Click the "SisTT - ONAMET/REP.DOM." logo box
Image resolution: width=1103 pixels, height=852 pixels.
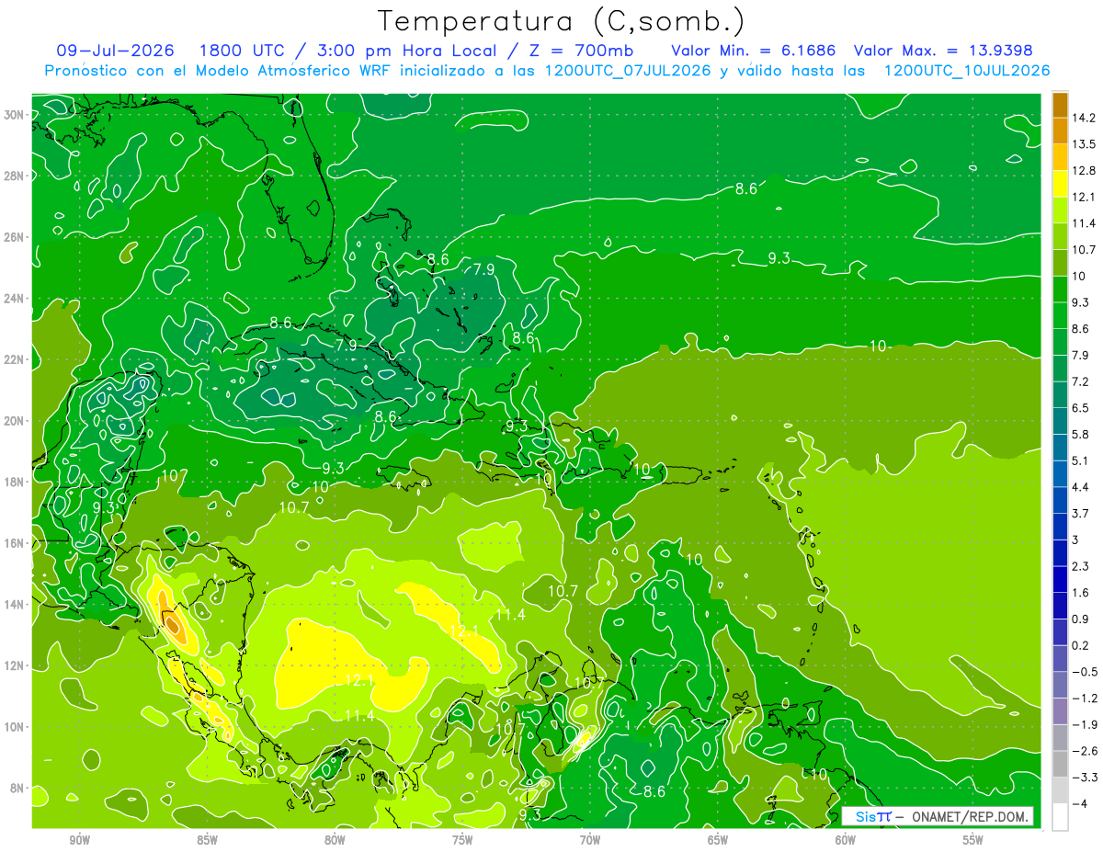[938, 816]
